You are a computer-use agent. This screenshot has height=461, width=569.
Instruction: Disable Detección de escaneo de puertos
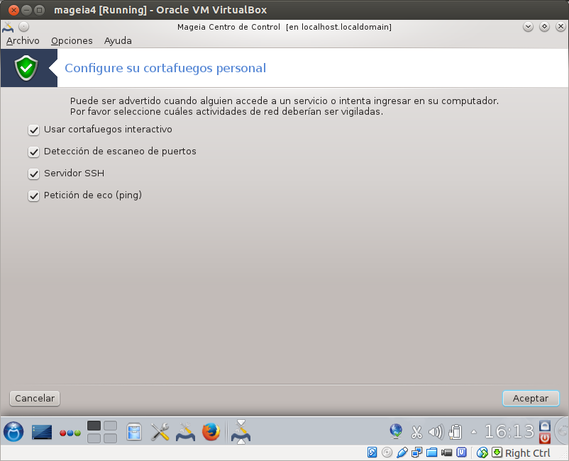tap(33, 152)
